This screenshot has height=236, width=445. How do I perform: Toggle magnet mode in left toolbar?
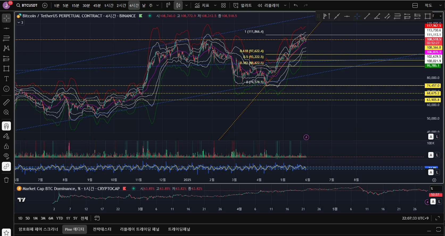tap(6, 126)
